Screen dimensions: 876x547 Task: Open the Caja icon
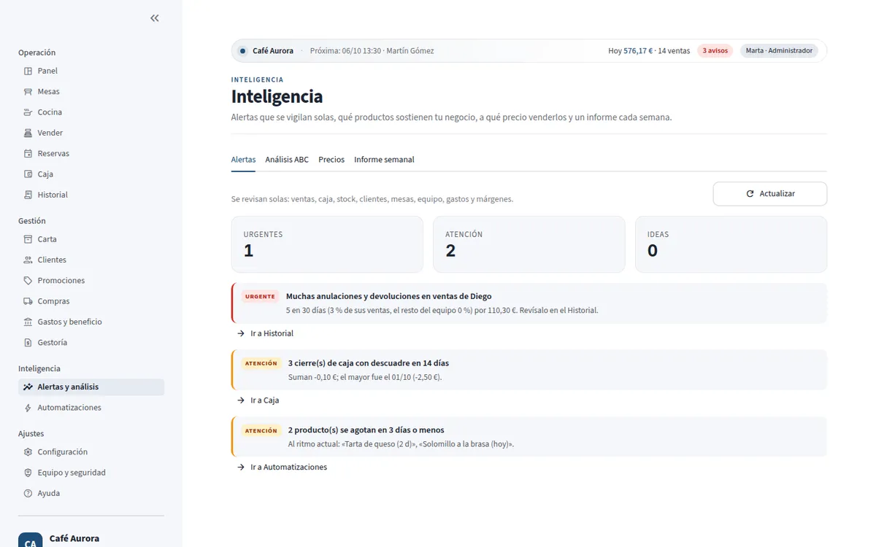point(28,174)
